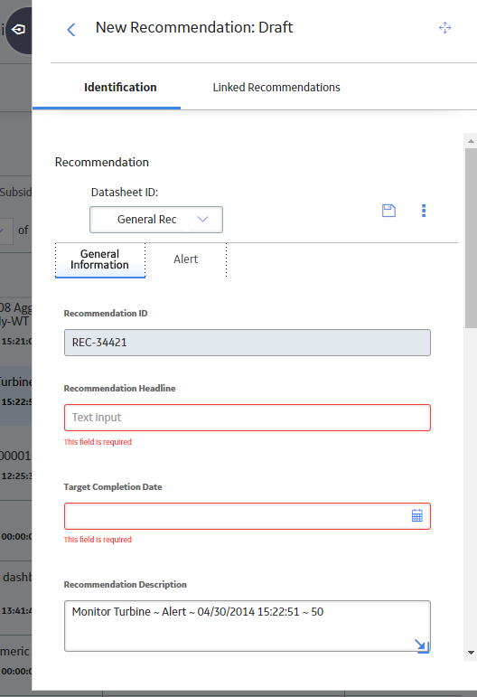Click the vertical scrollbar thumb
The height and width of the screenshot is (697, 477).
pyautogui.click(x=471, y=238)
